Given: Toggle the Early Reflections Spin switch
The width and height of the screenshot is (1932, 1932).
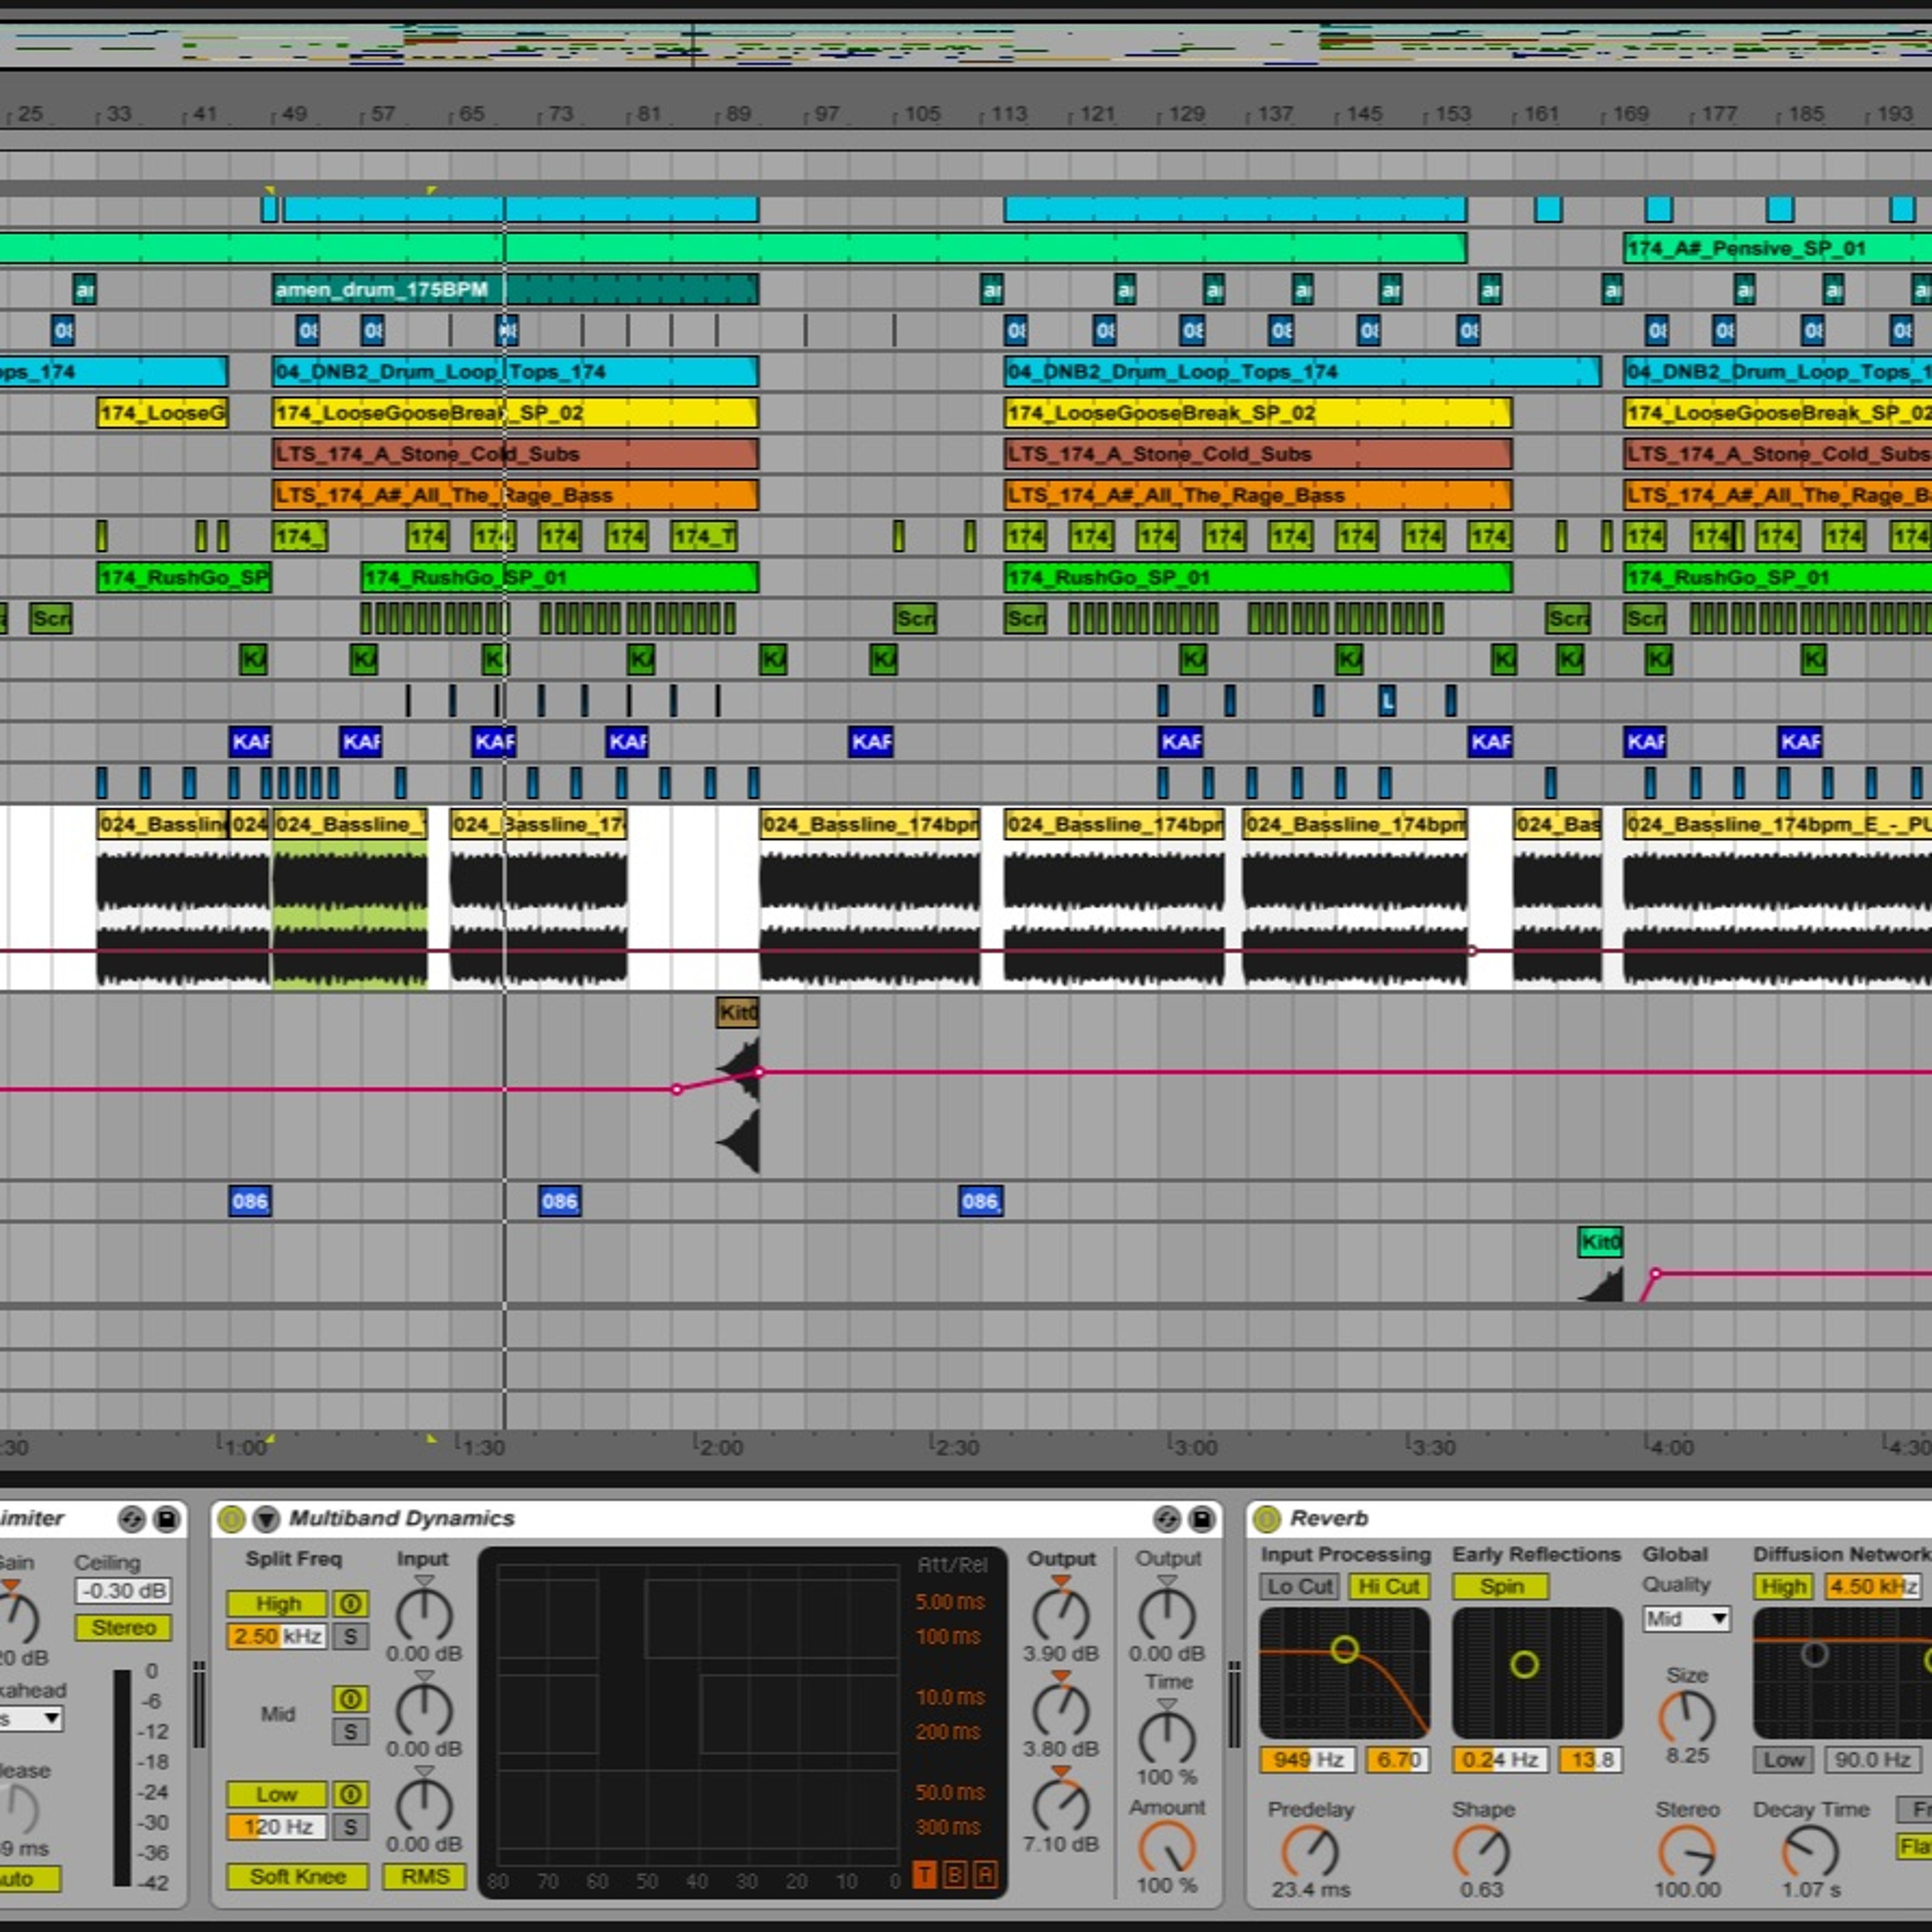Looking at the screenshot, I should tap(1501, 1586).
